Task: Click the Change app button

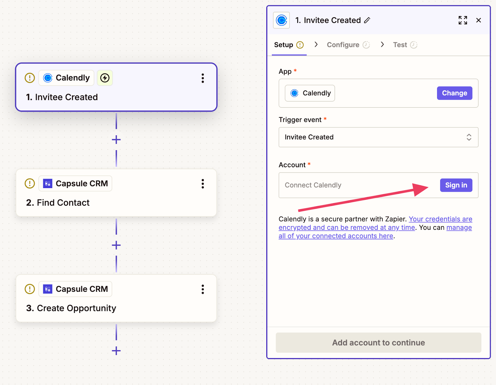Action: [x=454, y=93]
